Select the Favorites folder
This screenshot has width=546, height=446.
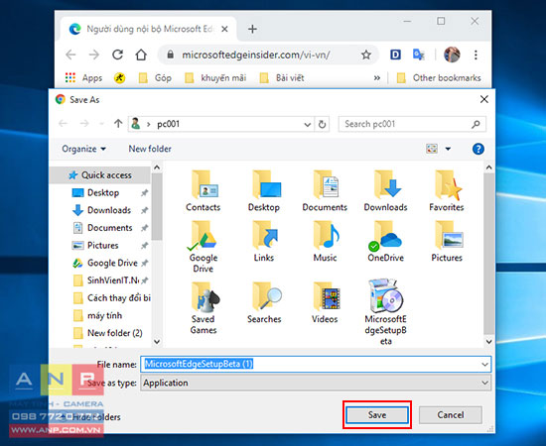point(447,191)
